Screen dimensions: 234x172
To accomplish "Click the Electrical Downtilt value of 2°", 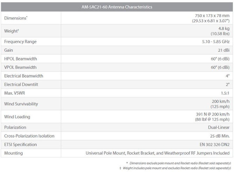I will [x=228, y=84].
